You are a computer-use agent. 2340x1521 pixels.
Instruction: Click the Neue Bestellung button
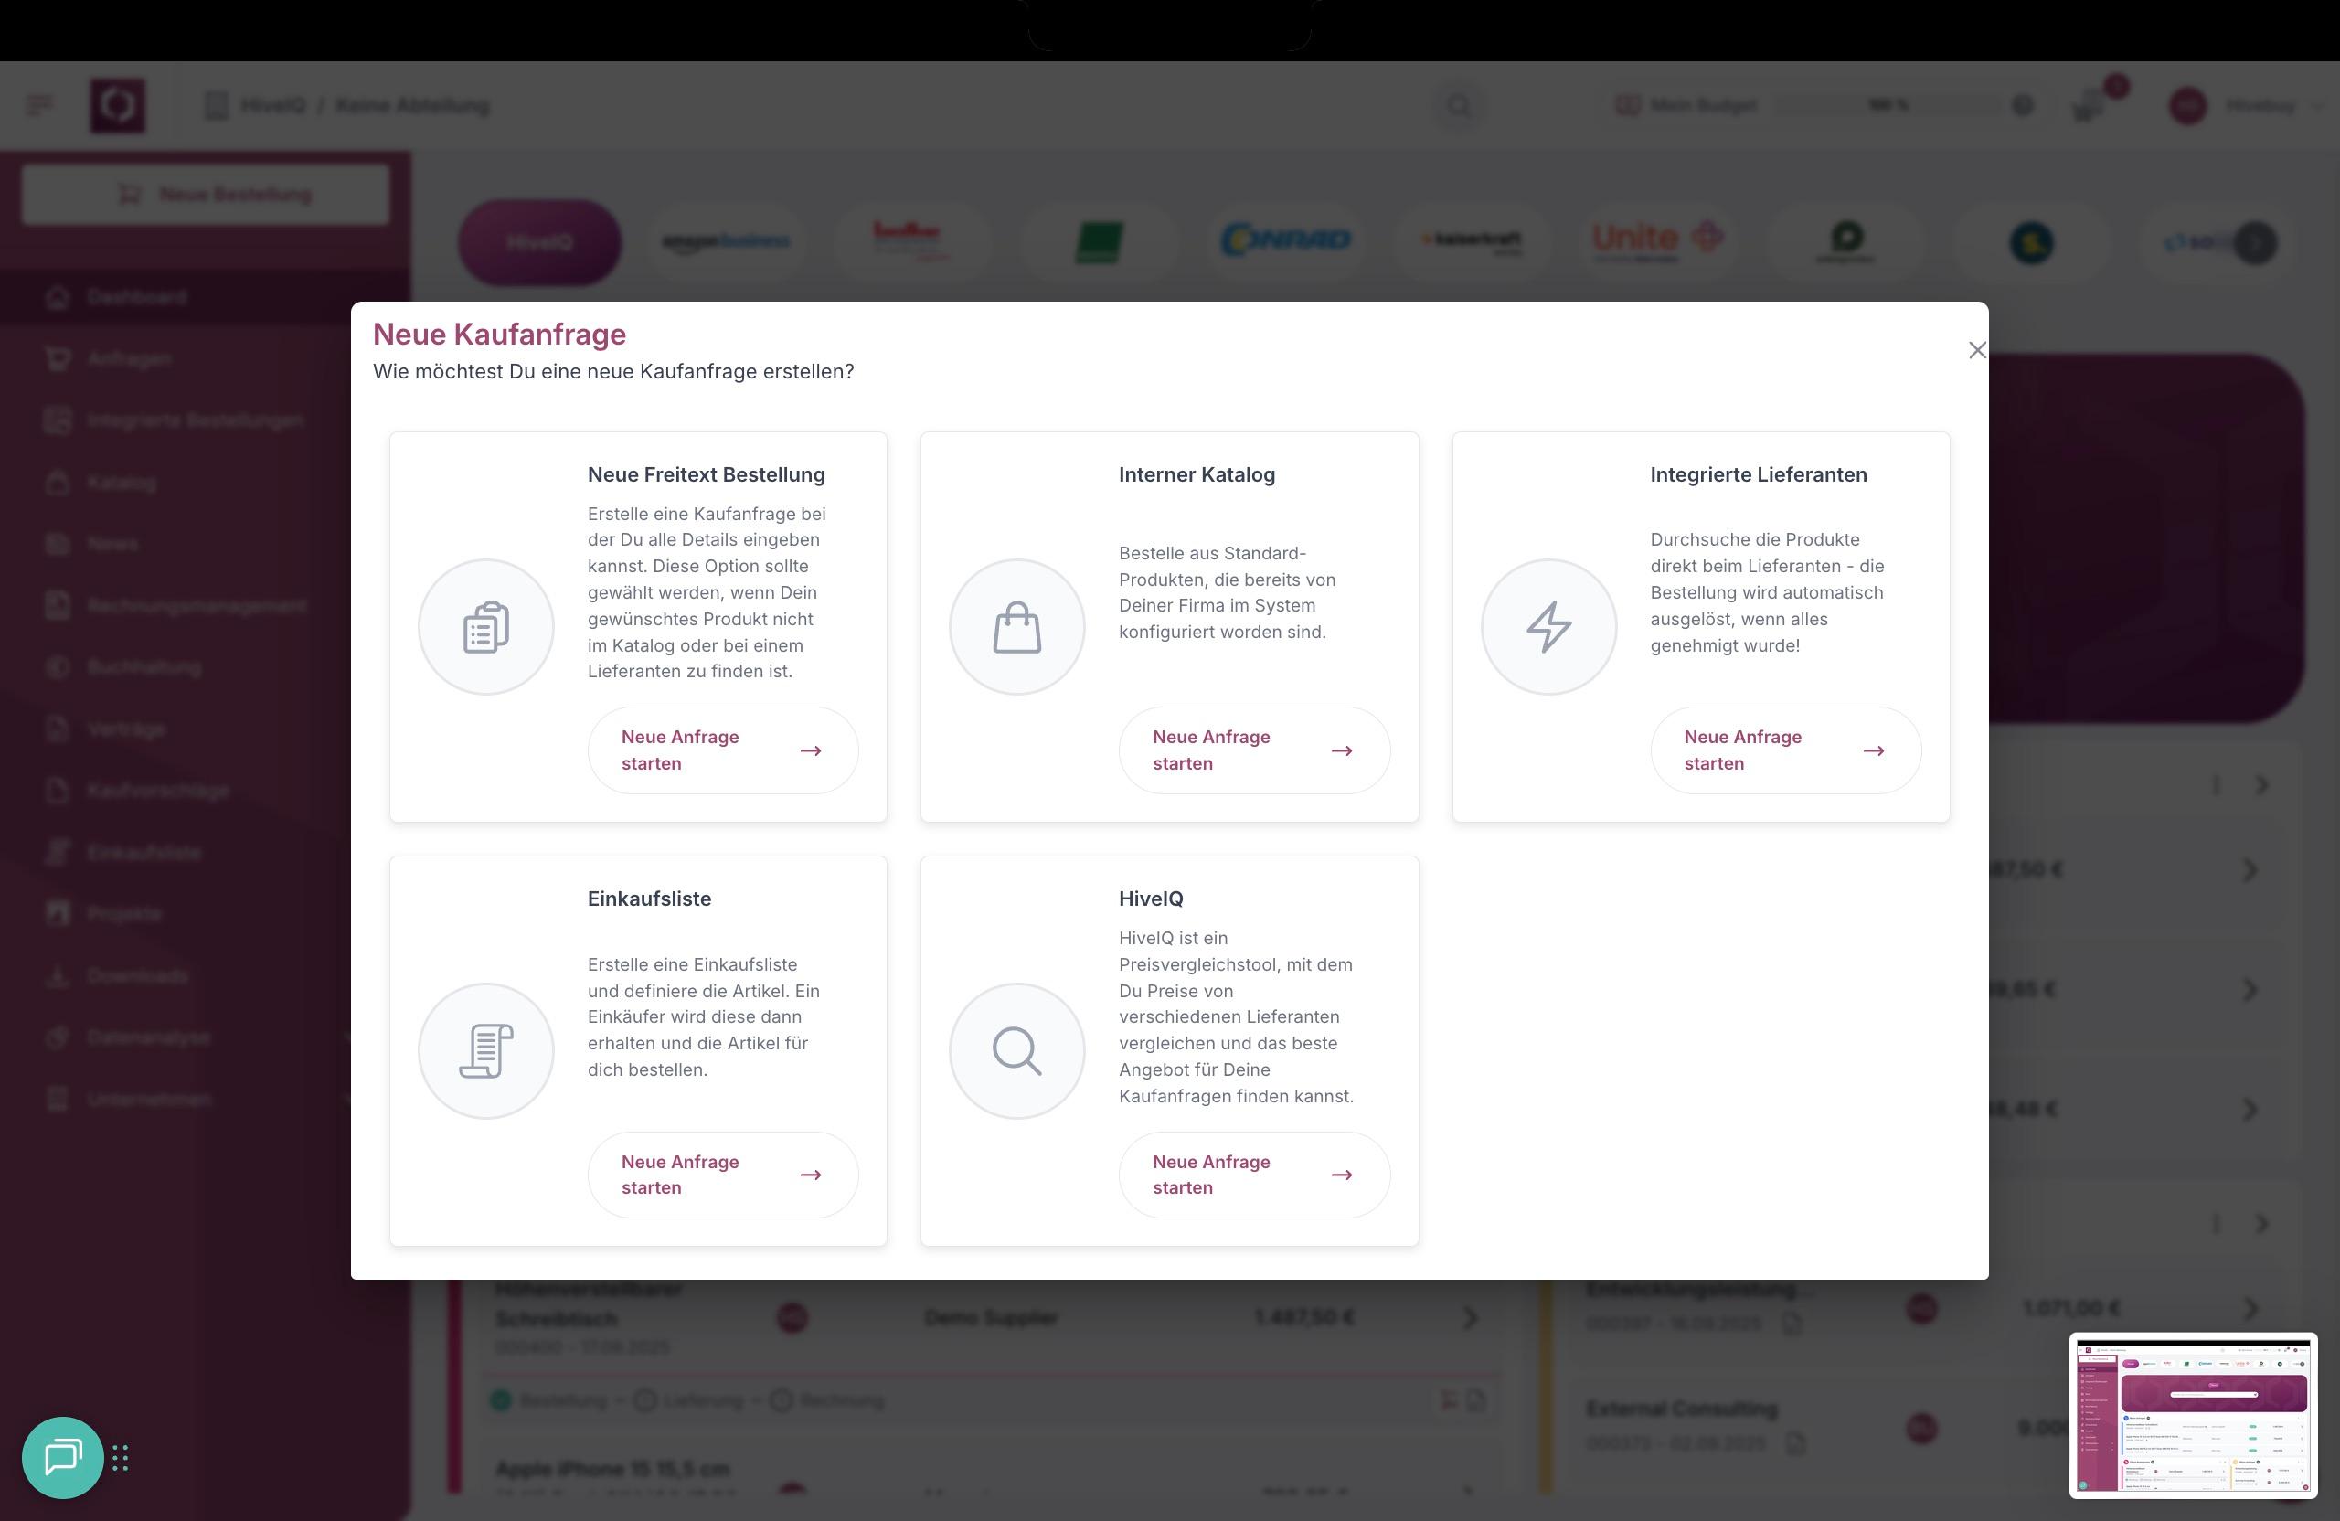pos(205,194)
